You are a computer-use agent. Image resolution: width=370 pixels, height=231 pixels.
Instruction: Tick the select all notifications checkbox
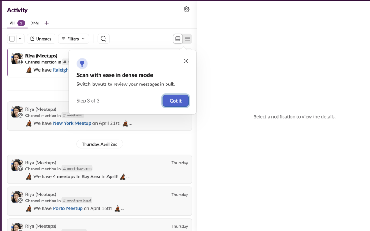coord(12,39)
